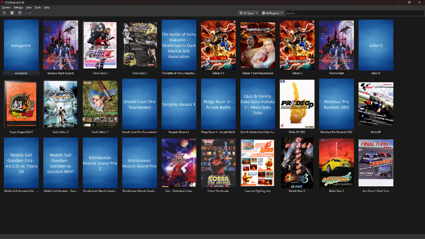Open the Help menu
The height and width of the screenshot is (239, 425).
[46, 7]
